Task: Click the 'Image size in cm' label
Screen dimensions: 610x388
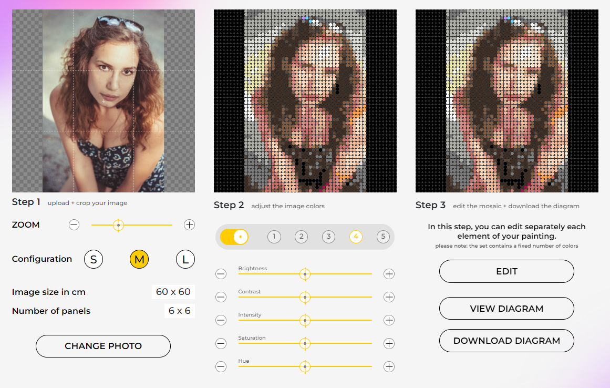Action: click(49, 292)
